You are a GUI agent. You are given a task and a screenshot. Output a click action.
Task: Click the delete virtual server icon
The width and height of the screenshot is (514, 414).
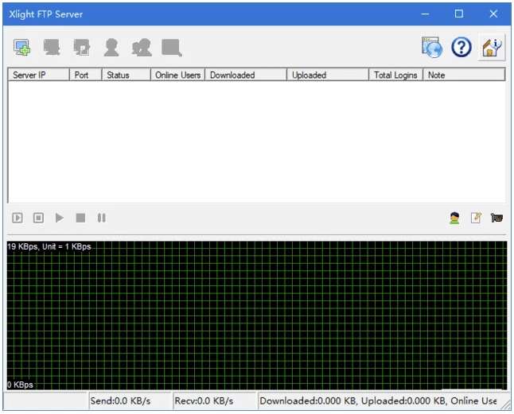[x=53, y=48]
